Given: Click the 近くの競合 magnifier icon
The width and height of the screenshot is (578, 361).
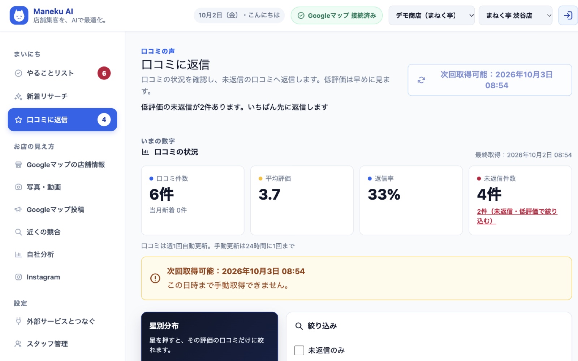Looking at the screenshot, I should click(x=18, y=232).
